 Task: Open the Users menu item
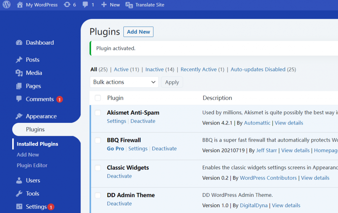[x=33, y=180]
